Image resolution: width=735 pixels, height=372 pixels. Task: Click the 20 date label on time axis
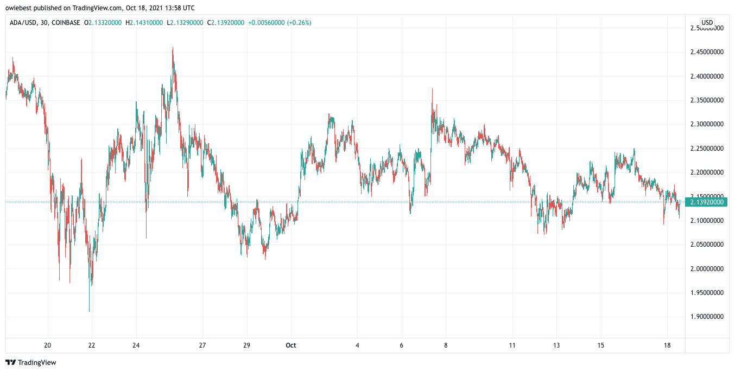pos(47,345)
